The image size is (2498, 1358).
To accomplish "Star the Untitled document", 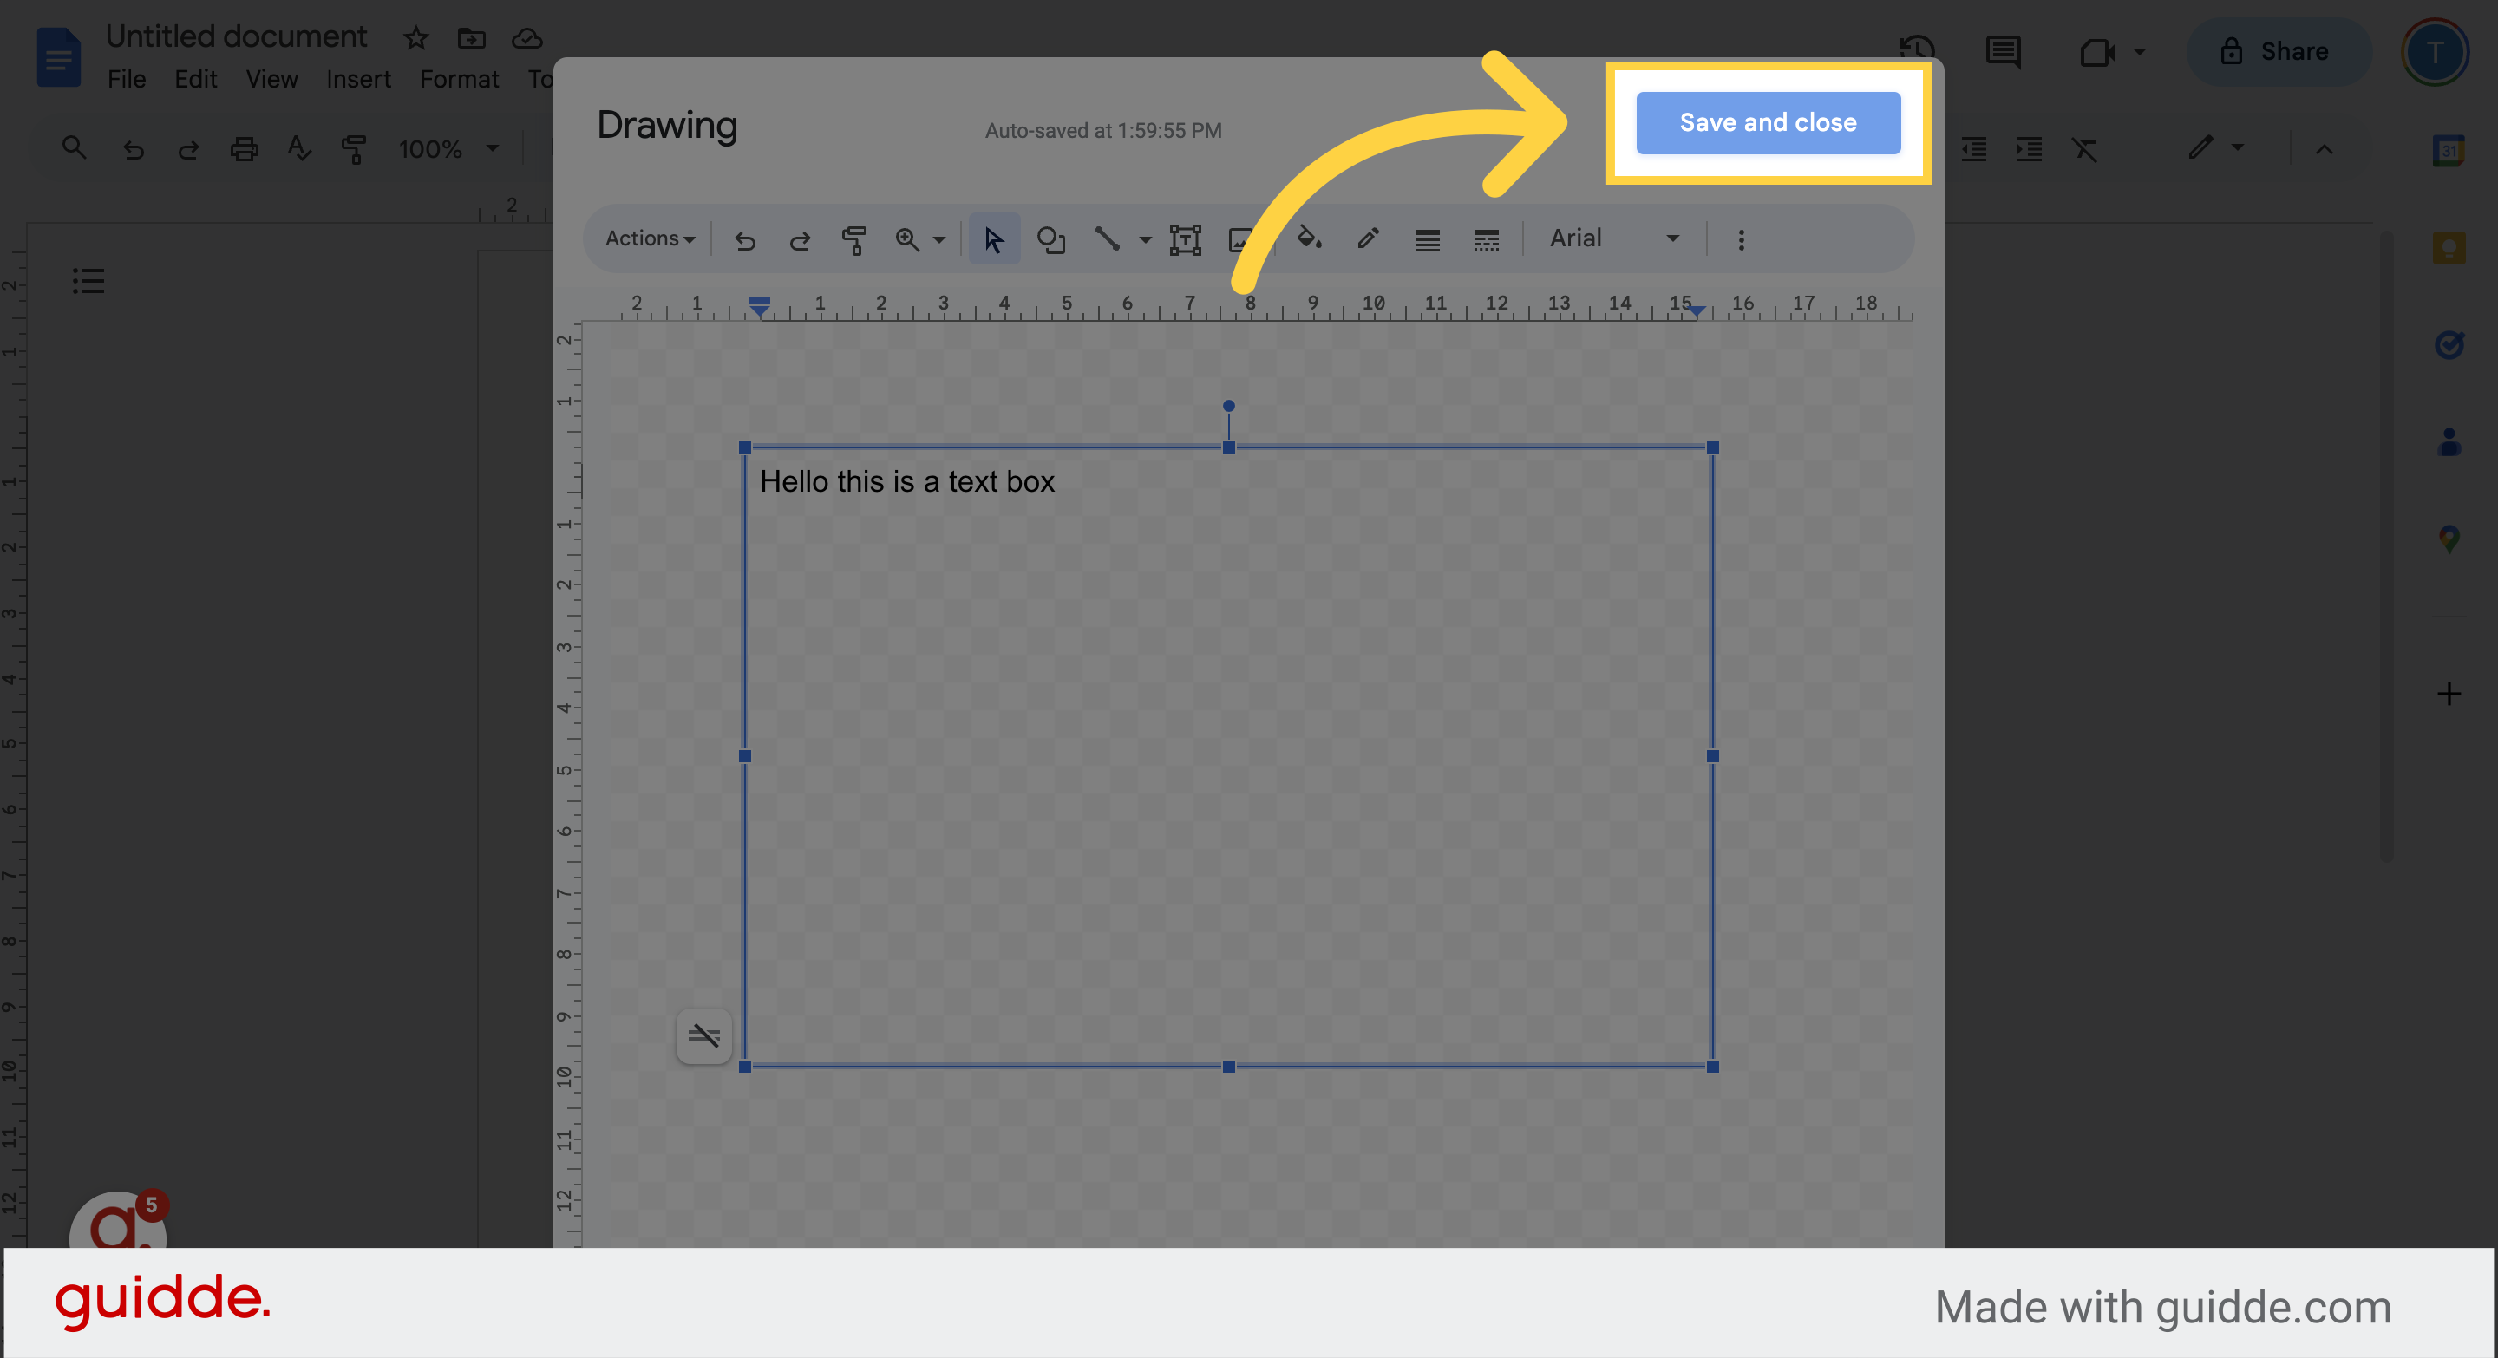I will (415, 39).
